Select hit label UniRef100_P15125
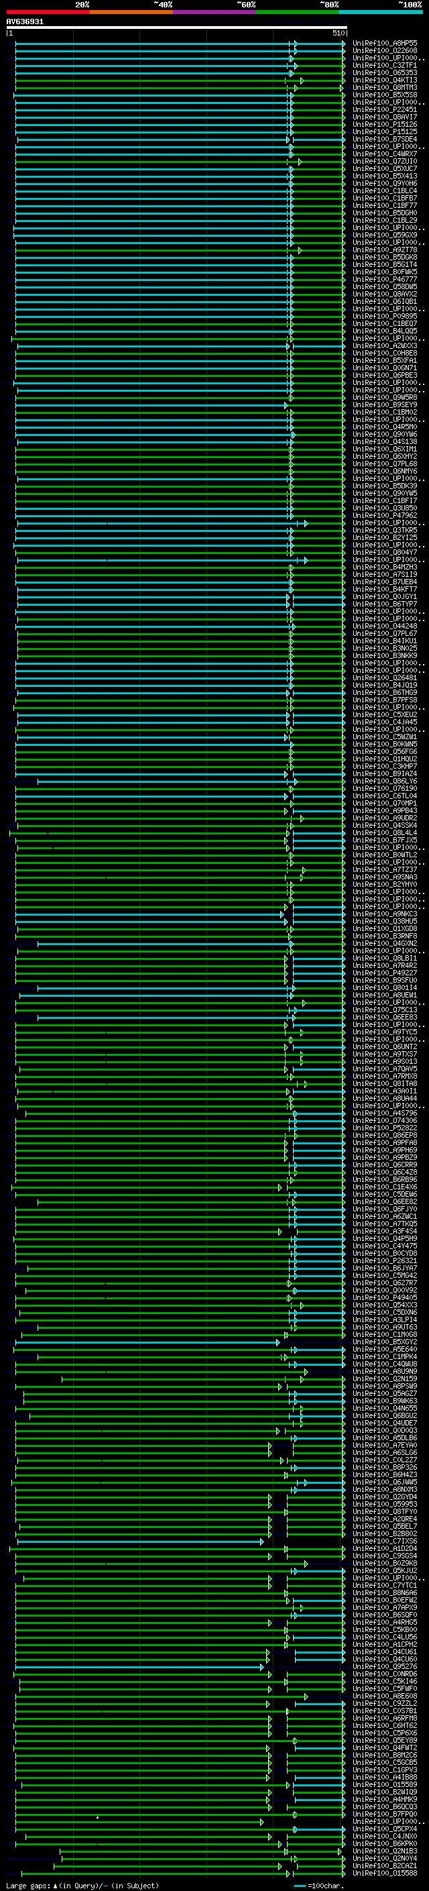Screen dimensions: 429x1891 [385, 132]
